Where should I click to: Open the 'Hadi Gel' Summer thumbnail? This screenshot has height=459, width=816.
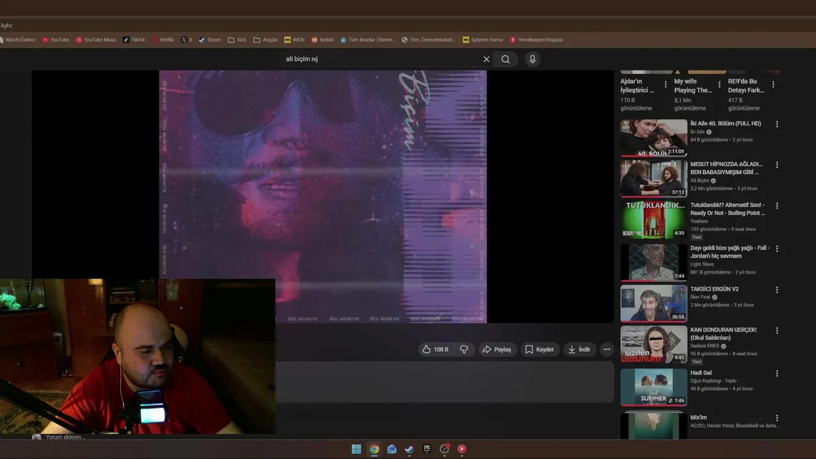coord(653,387)
